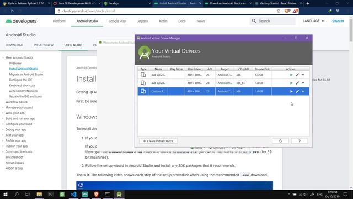
Task: Select the avd-api28... name cell
Action: click(158, 83)
